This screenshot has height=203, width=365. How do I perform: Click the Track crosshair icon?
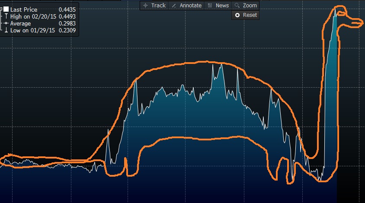click(x=145, y=5)
